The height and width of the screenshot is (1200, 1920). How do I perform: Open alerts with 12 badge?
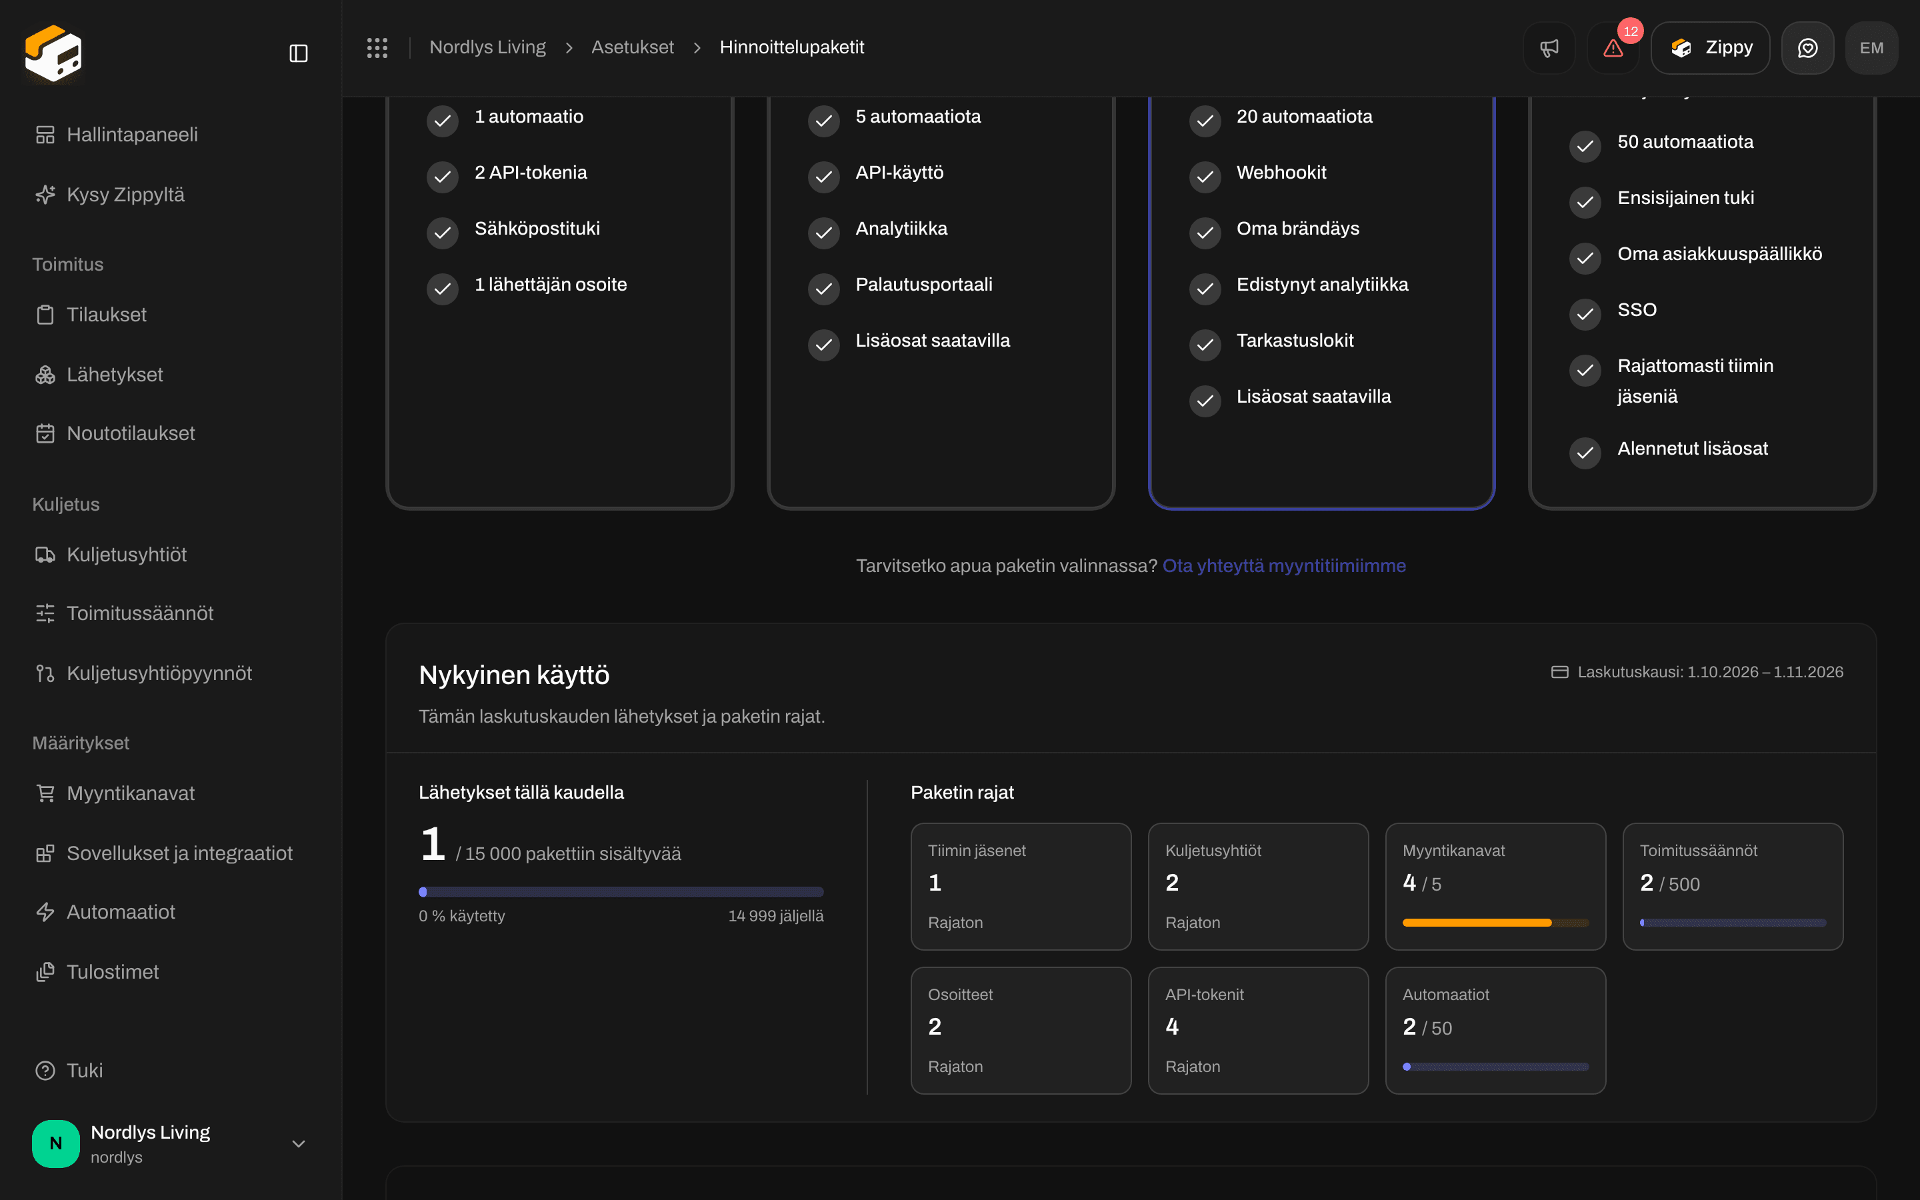click(x=1613, y=47)
